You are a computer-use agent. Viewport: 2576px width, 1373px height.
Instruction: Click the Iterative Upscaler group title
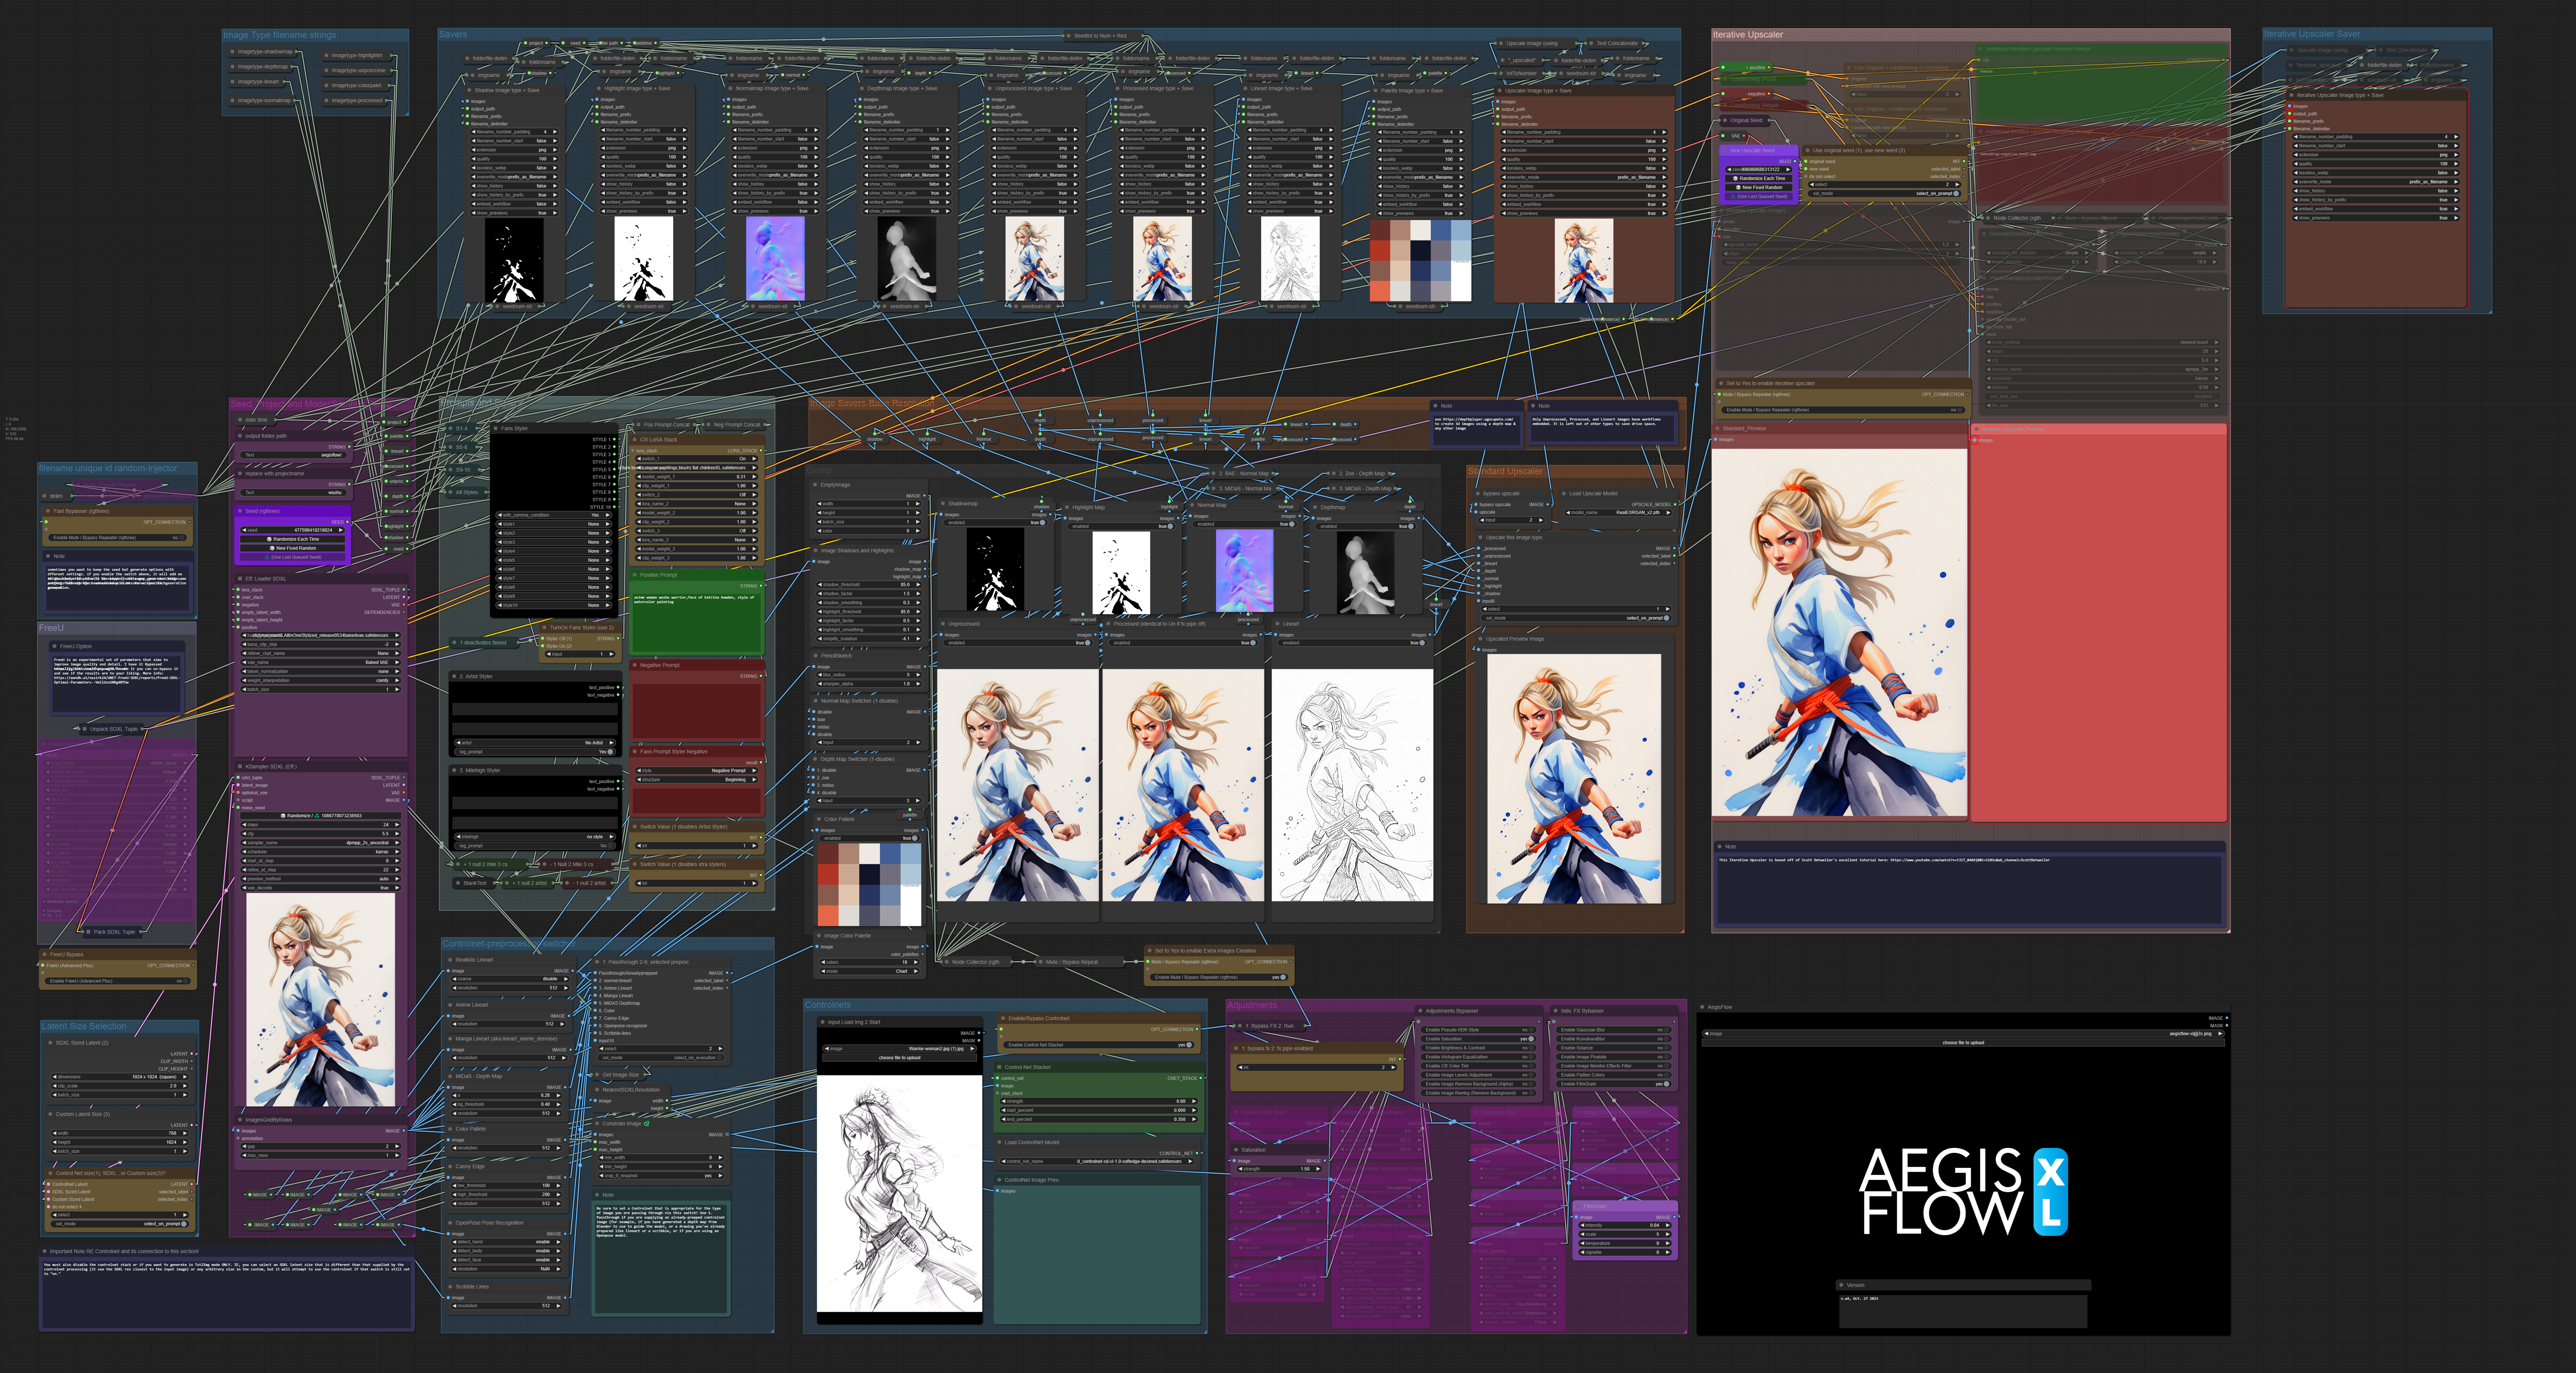click(x=1748, y=35)
